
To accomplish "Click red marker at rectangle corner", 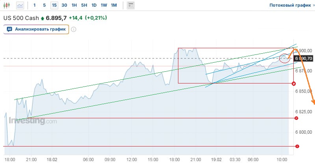I will click(x=294, y=83).
